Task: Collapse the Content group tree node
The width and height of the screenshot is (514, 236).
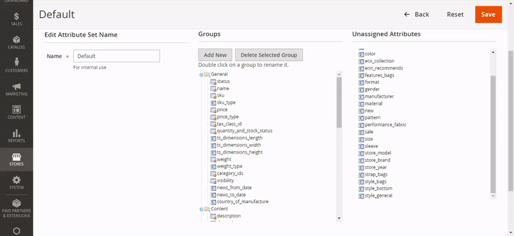Action: pyautogui.click(x=201, y=209)
